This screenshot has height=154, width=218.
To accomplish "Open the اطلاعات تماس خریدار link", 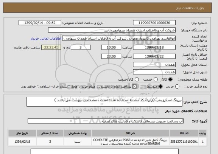I will (x=46, y=39).
